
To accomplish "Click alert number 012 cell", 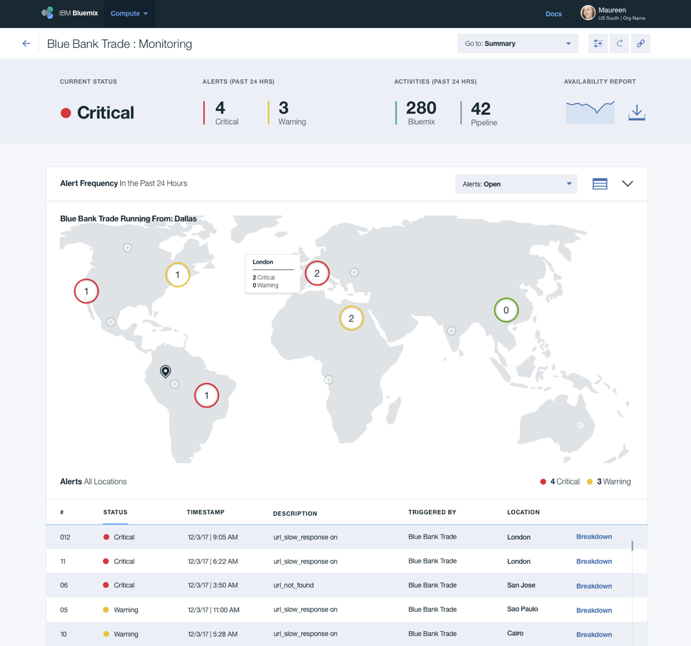I will click(65, 537).
